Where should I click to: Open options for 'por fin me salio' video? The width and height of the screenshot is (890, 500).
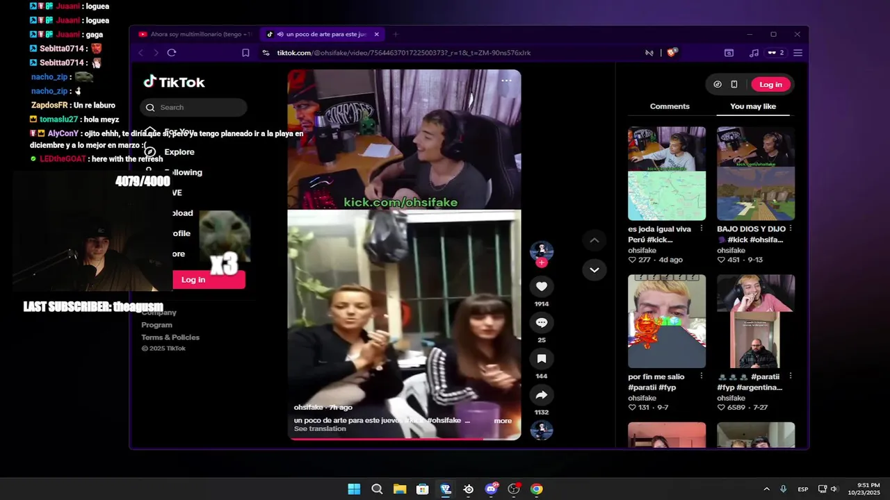701,376
